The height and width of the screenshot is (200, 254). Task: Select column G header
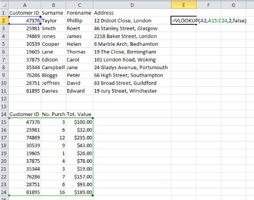click(x=234, y=5)
